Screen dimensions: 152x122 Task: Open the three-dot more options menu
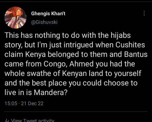click(x=144, y=13)
